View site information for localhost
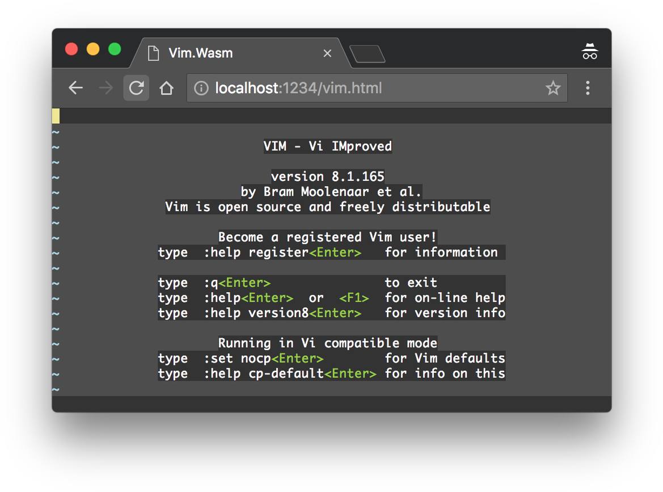 (x=201, y=88)
